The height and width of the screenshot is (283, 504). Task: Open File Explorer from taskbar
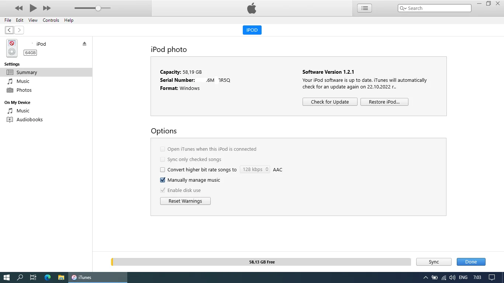pos(61,277)
